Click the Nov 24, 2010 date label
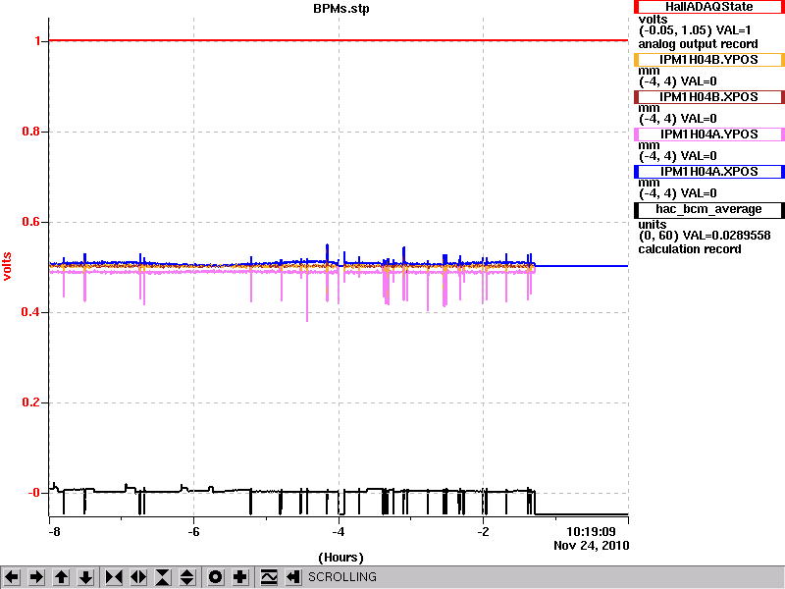785x589 pixels. [592, 546]
